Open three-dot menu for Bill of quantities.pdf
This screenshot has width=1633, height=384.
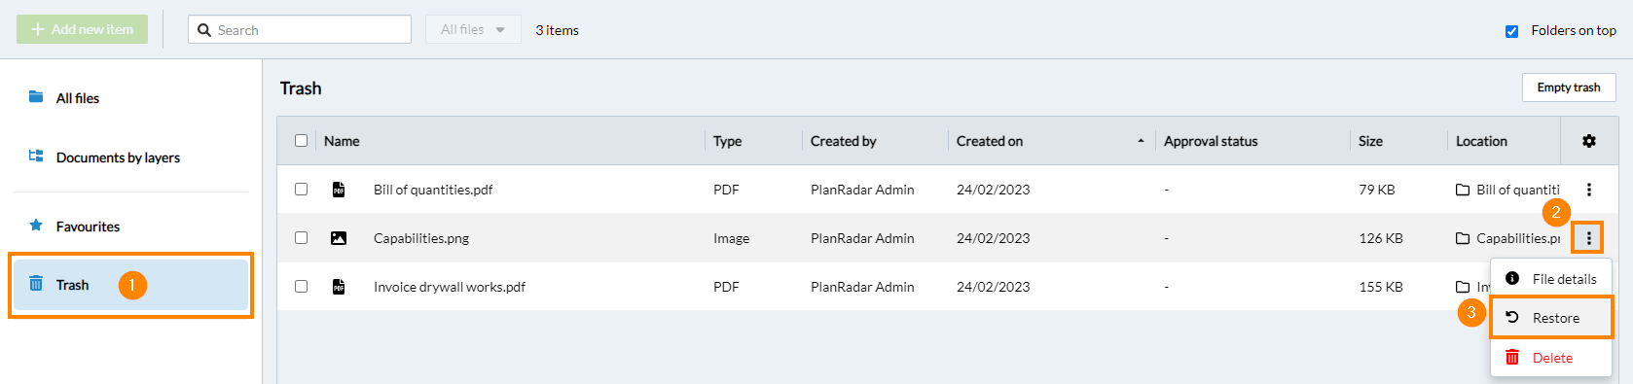point(1588,190)
